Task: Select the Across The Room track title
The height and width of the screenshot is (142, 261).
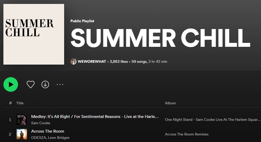Action: point(48,131)
